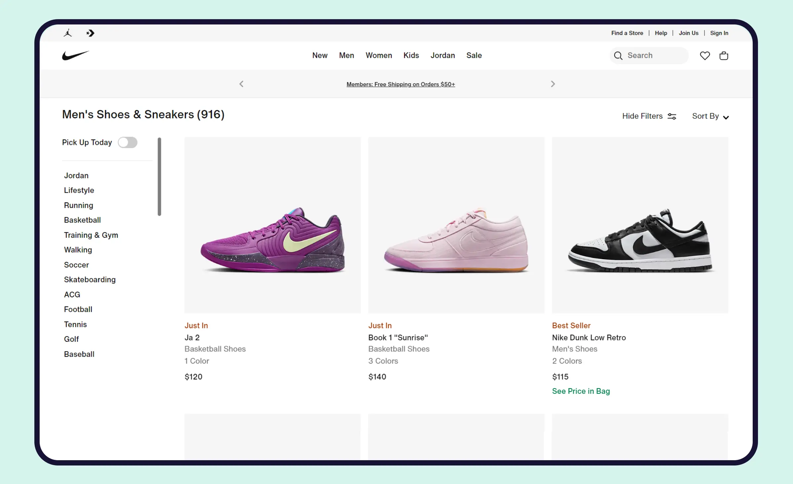The width and height of the screenshot is (793, 484).
Task: Expand the Running category filter
Action: pos(78,205)
